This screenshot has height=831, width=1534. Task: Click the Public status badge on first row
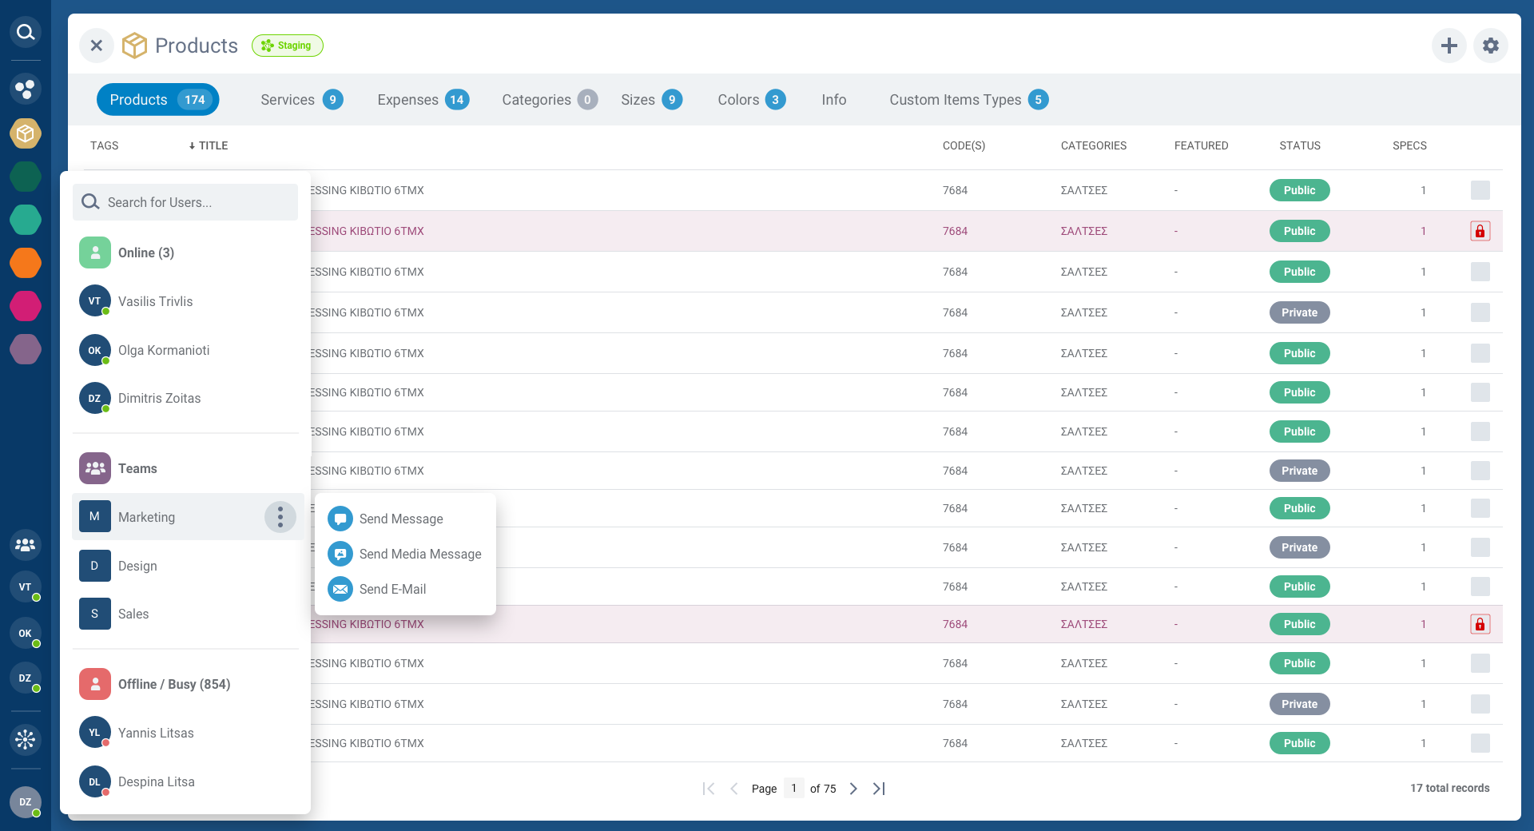1299,190
